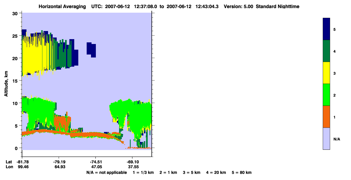This screenshot has width=351, height=180.
Task: Click the "Lat" row label
Action: click(x=9, y=162)
